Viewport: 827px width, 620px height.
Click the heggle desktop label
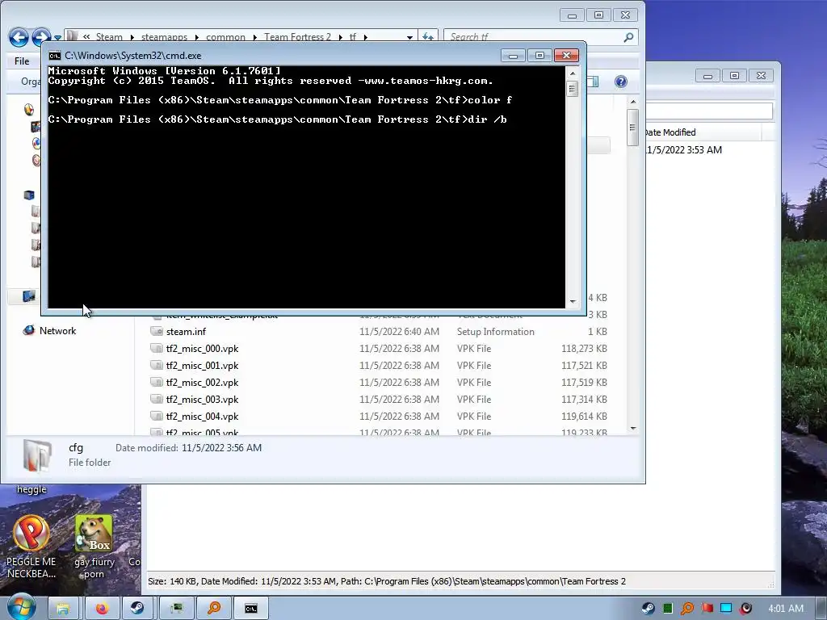pyautogui.click(x=31, y=489)
